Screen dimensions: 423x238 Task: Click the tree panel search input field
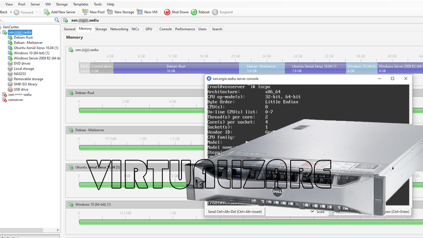pyautogui.click(x=26, y=20)
